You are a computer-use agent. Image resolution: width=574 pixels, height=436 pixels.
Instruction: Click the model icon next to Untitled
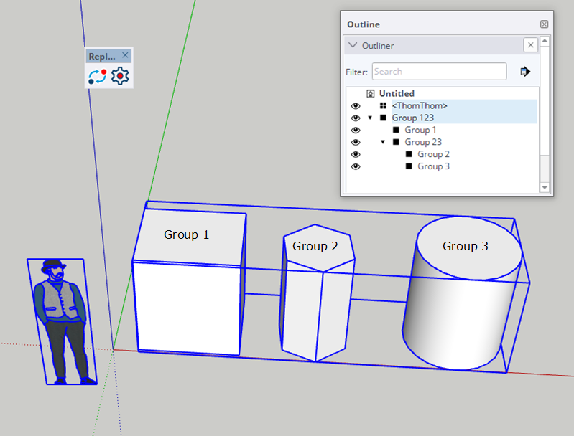pos(371,93)
